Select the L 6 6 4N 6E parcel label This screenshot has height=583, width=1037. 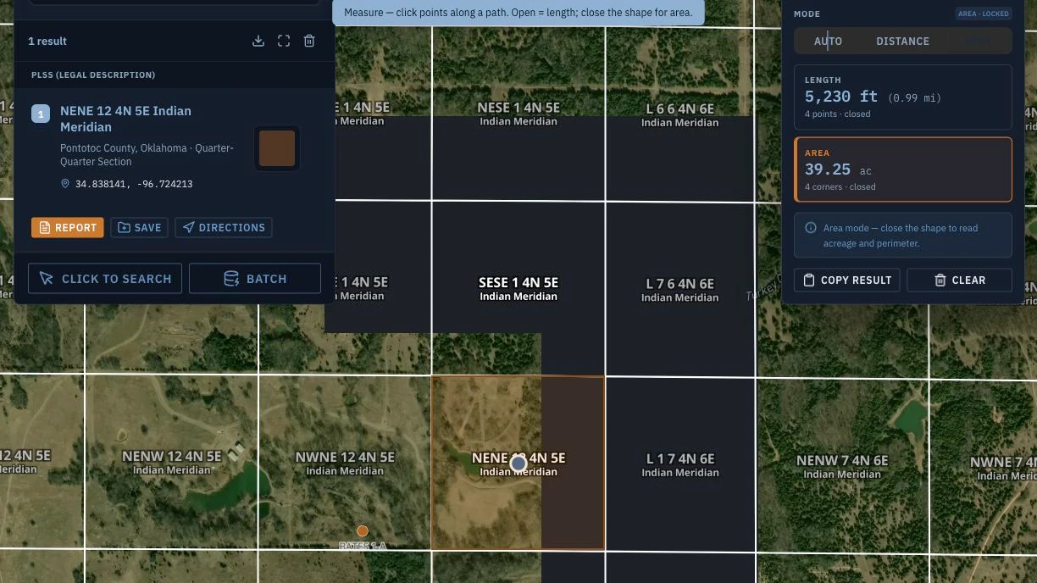click(x=680, y=114)
